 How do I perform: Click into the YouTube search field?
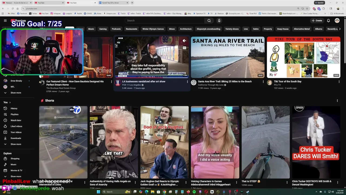coord(165,21)
